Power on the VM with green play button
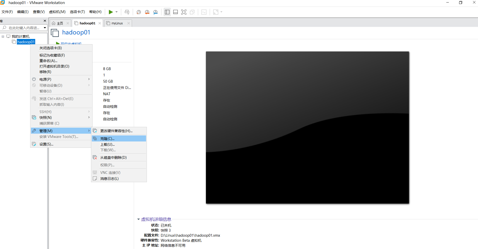Screen dimensions: 478x249 111,12
